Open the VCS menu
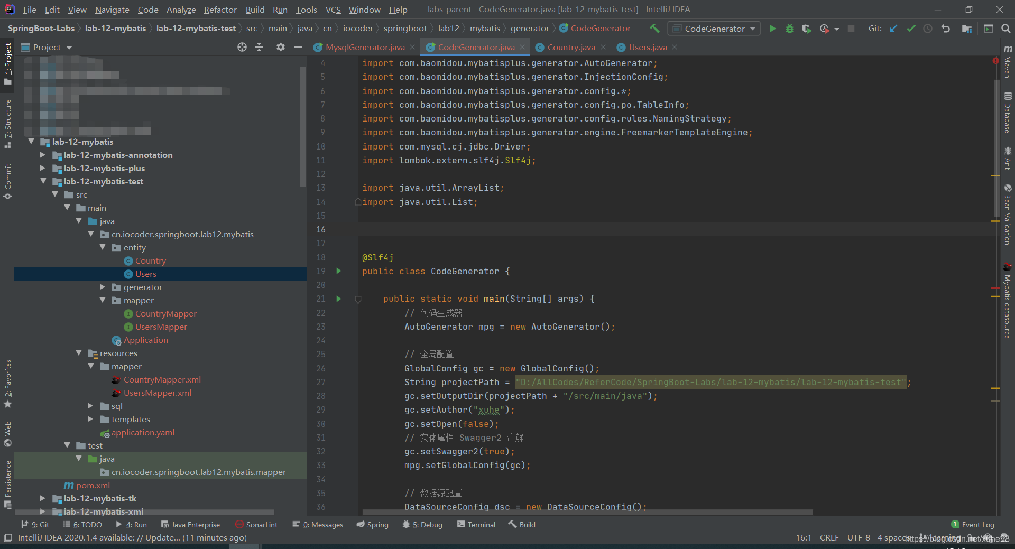Image resolution: width=1015 pixels, height=549 pixels. tap(333, 10)
